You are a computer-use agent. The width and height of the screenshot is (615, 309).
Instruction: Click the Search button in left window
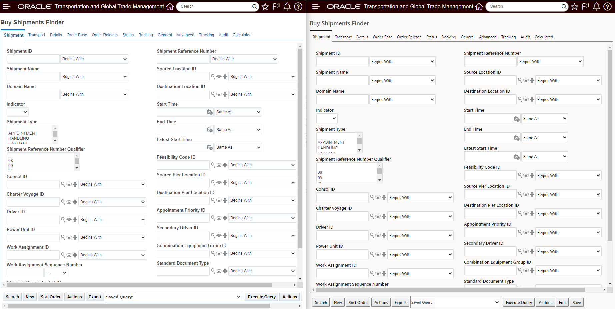click(x=12, y=297)
